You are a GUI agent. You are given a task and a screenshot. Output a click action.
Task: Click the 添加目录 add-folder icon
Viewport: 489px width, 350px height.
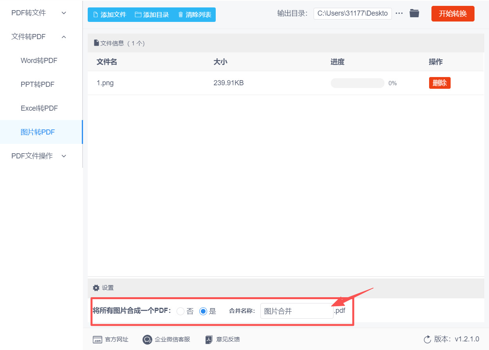pyautogui.click(x=137, y=14)
